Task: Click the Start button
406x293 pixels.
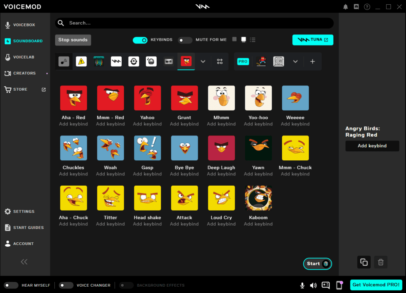Action: 318,264
